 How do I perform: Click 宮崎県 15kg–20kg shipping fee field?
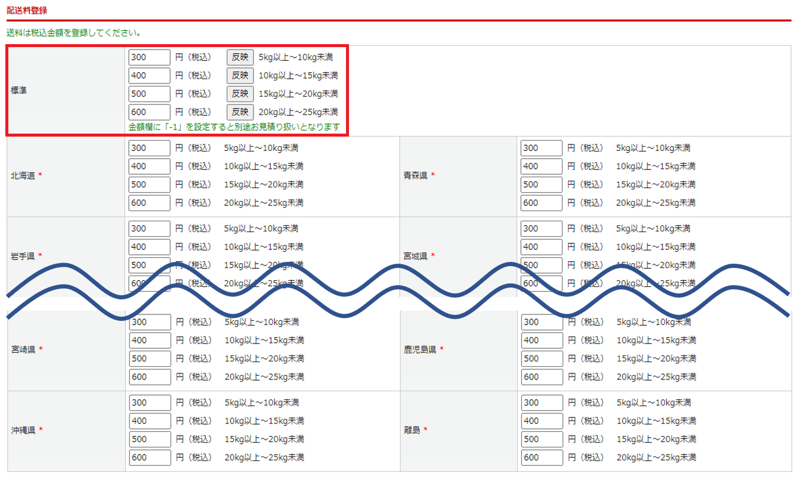tap(150, 359)
